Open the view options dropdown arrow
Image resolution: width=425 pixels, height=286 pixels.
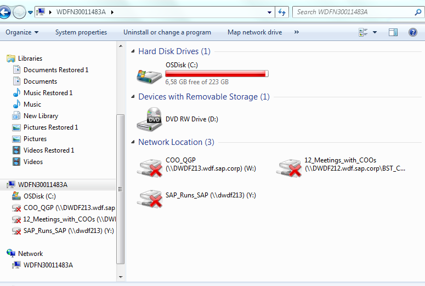coord(375,32)
